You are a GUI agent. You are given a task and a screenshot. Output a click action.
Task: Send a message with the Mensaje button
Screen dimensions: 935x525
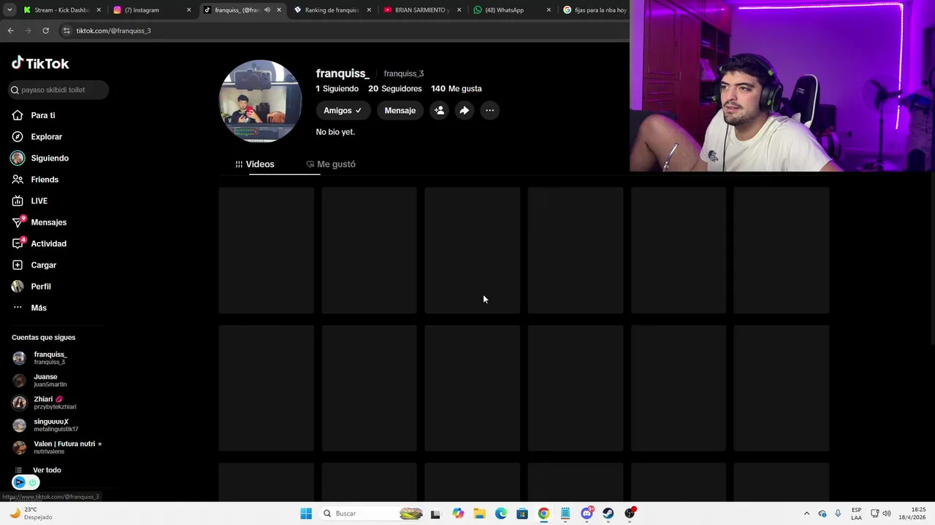400,110
